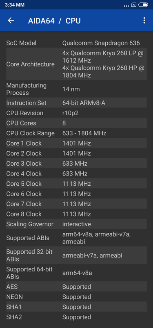Select the SHA2 Supported row

click(x=76, y=317)
